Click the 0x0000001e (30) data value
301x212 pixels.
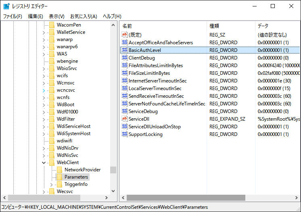(274, 81)
